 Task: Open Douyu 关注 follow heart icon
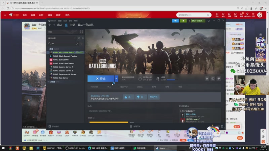point(223,15)
